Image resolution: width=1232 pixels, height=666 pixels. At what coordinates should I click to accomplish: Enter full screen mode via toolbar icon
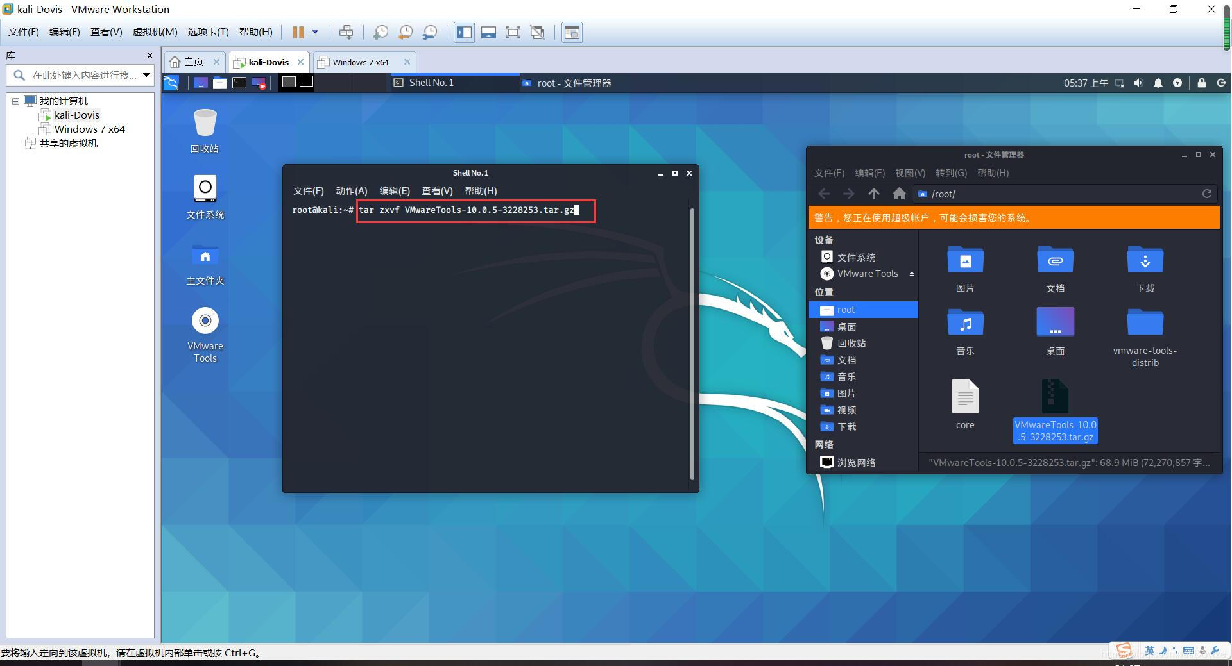click(x=513, y=32)
